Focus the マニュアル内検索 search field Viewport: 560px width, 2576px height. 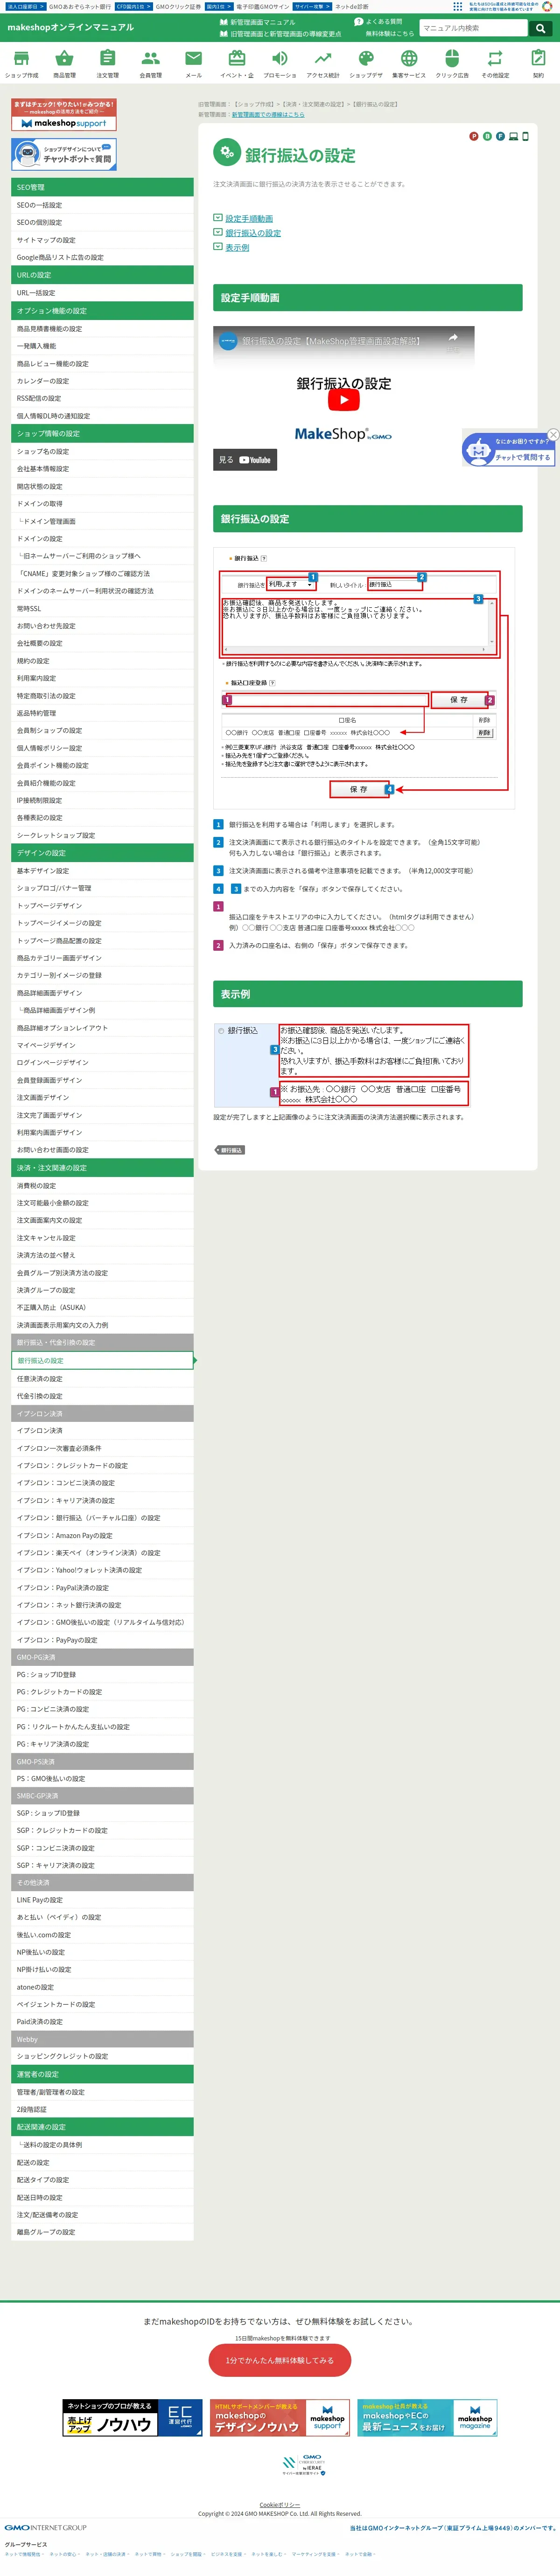(x=474, y=28)
